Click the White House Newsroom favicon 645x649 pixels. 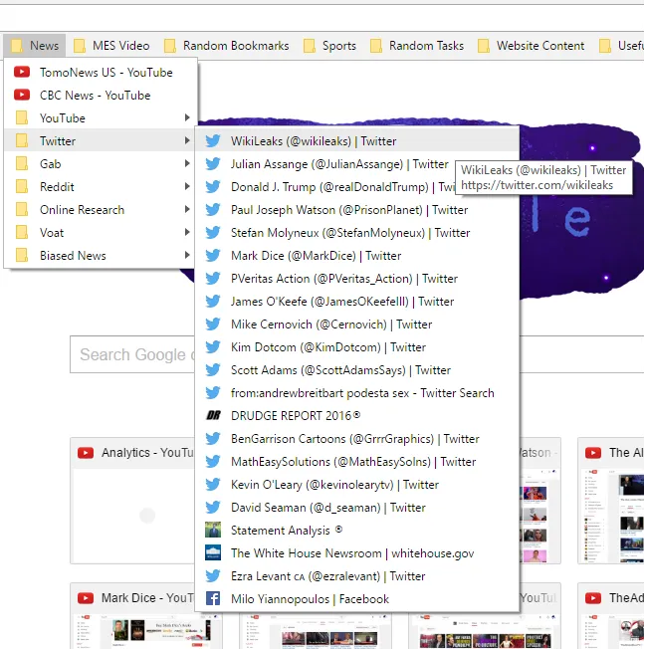(x=213, y=553)
